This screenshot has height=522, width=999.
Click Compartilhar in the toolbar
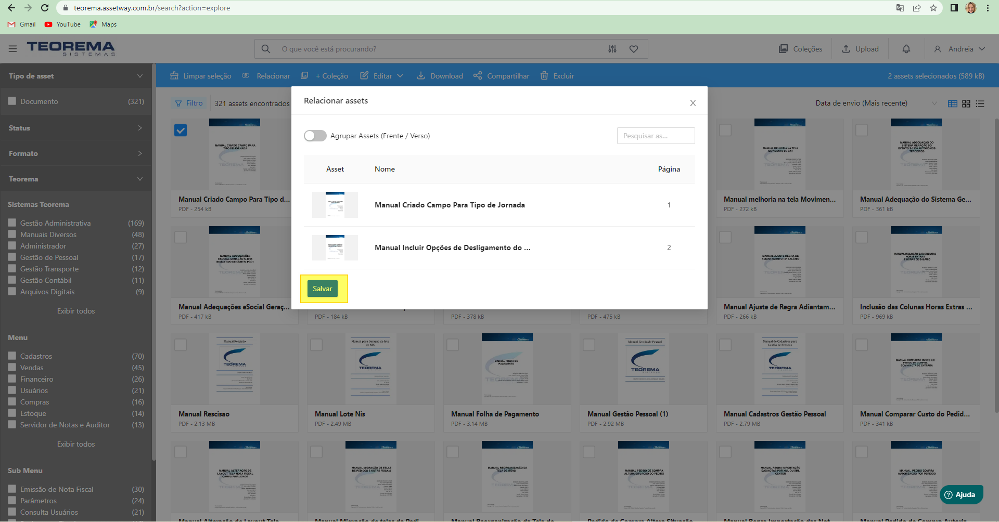(501, 76)
